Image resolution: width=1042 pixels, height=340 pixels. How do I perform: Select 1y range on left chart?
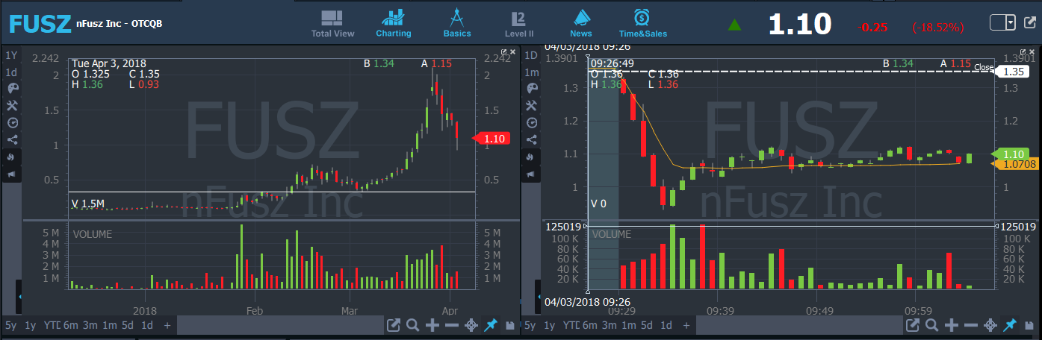tap(30, 325)
